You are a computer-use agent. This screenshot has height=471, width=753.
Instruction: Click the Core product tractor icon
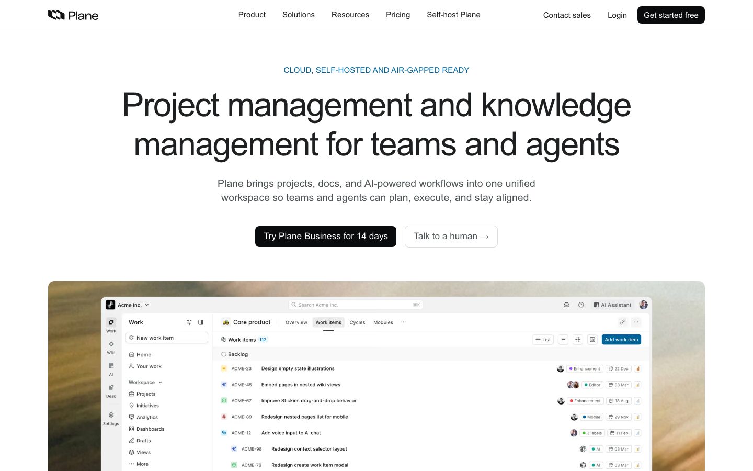pos(226,322)
